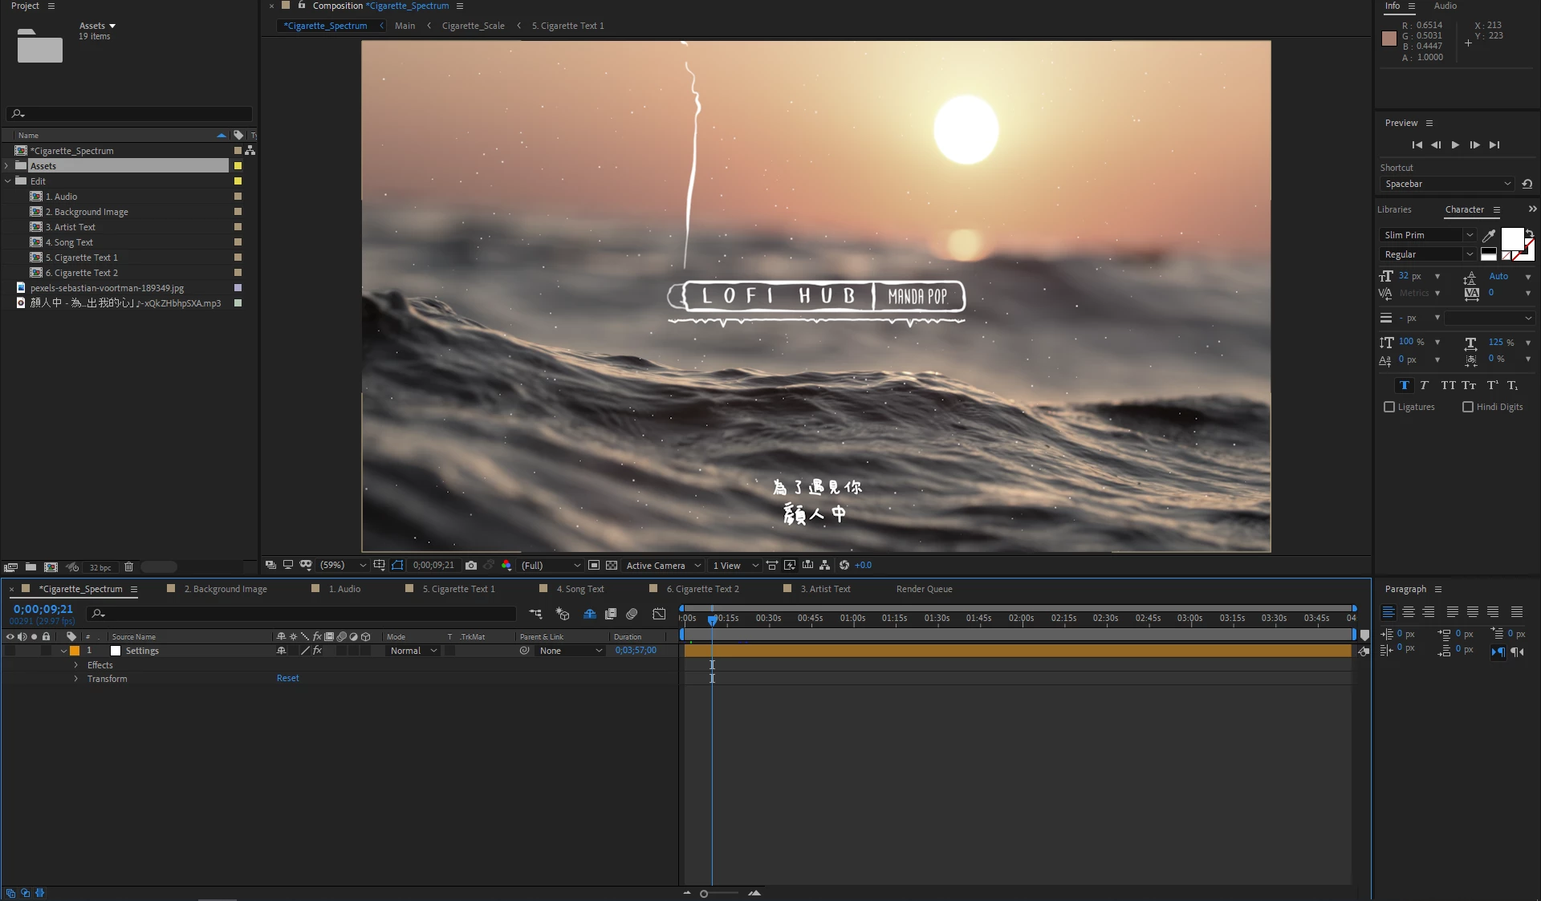This screenshot has width=1541, height=901.
Task: Enable the Hindi Digits checkbox
Action: [1468, 408]
